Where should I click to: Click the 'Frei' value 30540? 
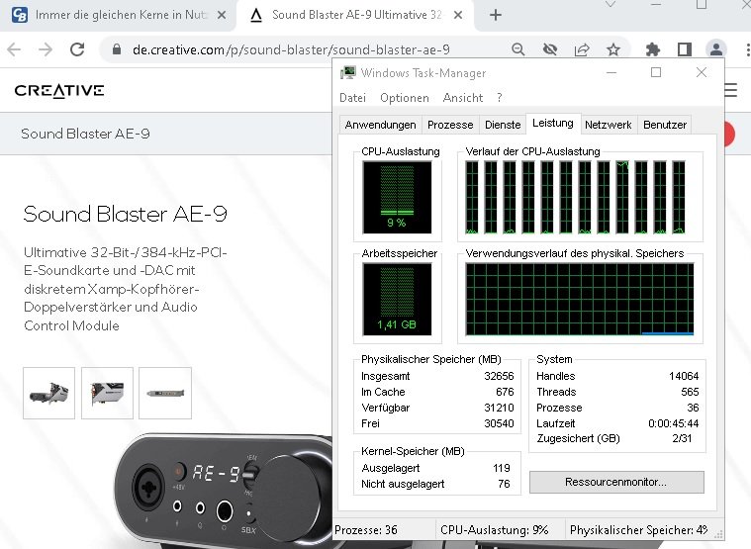pos(499,423)
